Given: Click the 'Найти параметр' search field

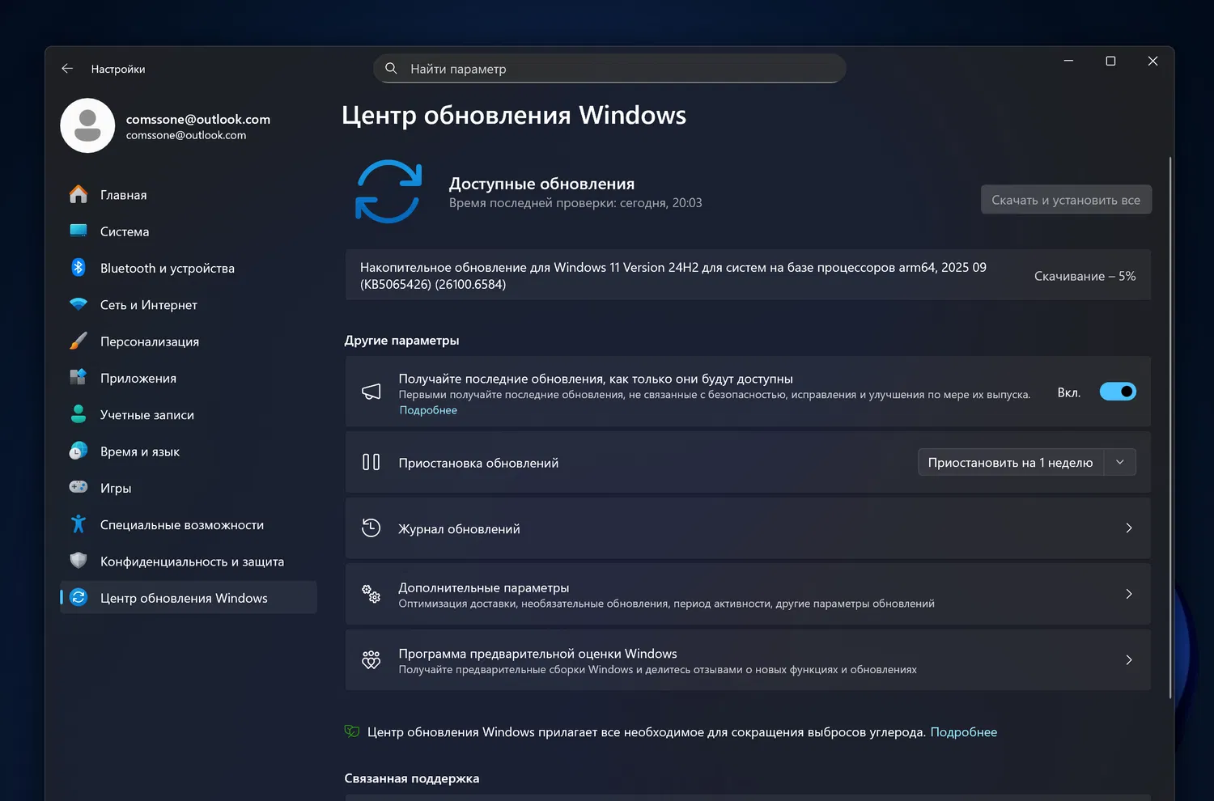Looking at the screenshot, I should [609, 69].
